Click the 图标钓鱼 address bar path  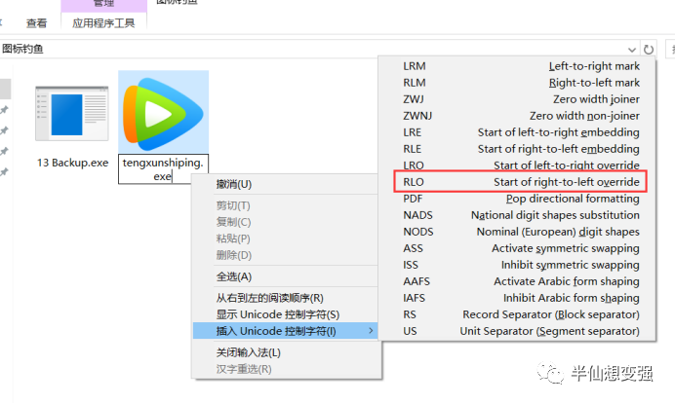pyautogui.click(x=22, y=49)
